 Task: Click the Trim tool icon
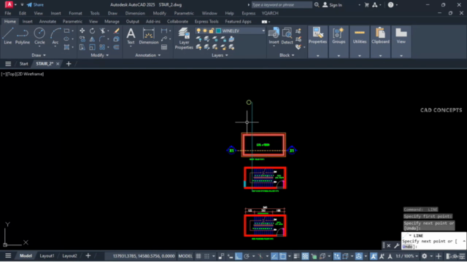click(x=102, y=31)
